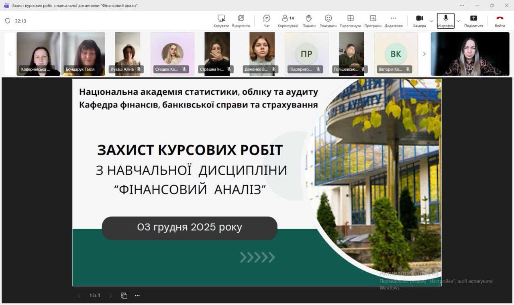Image resolution: width=514 pixels, height=305 pixels.
Task: Change layout via Переглянути icon
Action: (350, 20)
